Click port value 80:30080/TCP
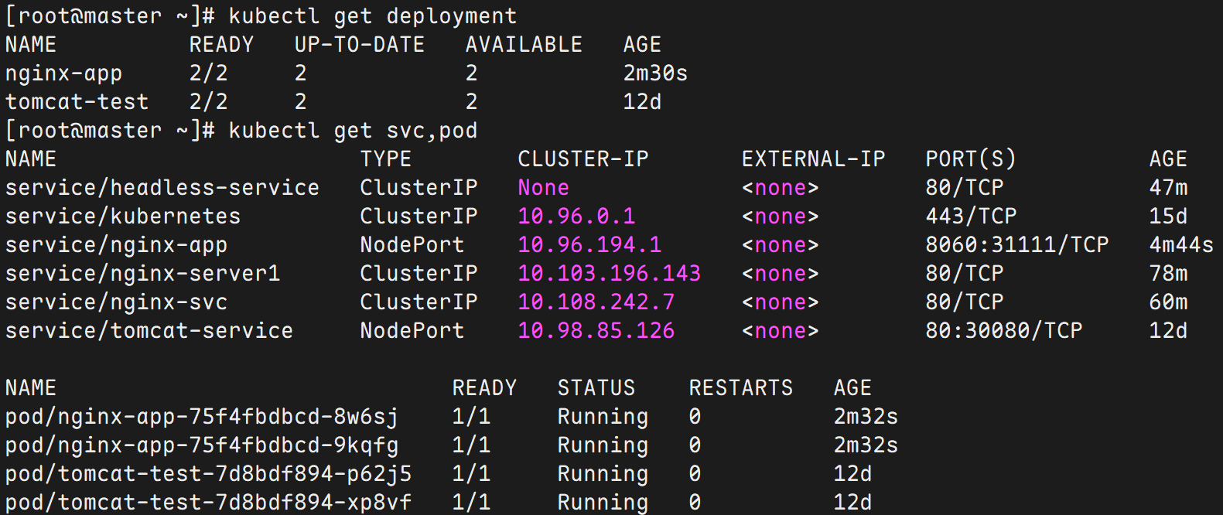 pyautogui.click(x=1004, y=331)
